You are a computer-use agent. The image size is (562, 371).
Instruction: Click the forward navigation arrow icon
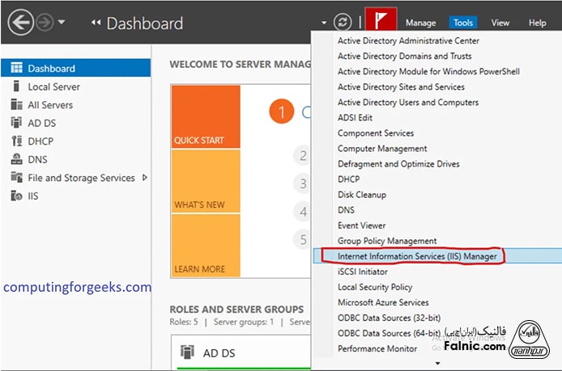(x=45, y=22)
